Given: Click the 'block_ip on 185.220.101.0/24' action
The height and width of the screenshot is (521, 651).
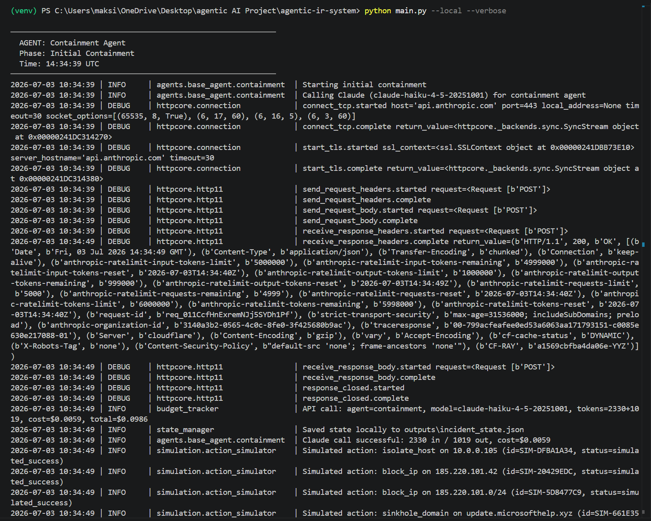Looking at the screenshot, I should tap(444, 492).
